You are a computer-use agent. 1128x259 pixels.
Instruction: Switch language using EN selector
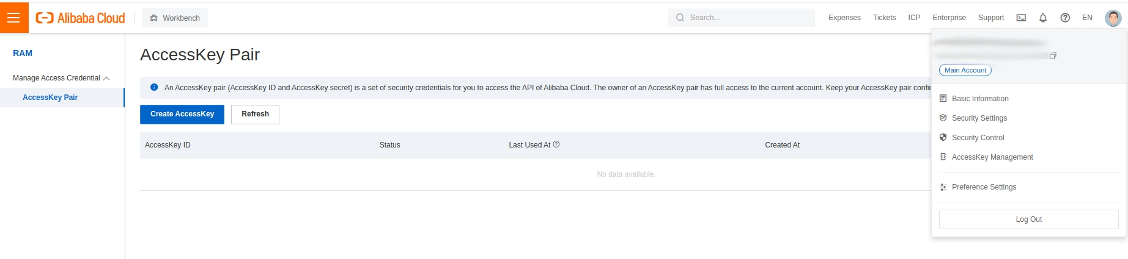1087,18
